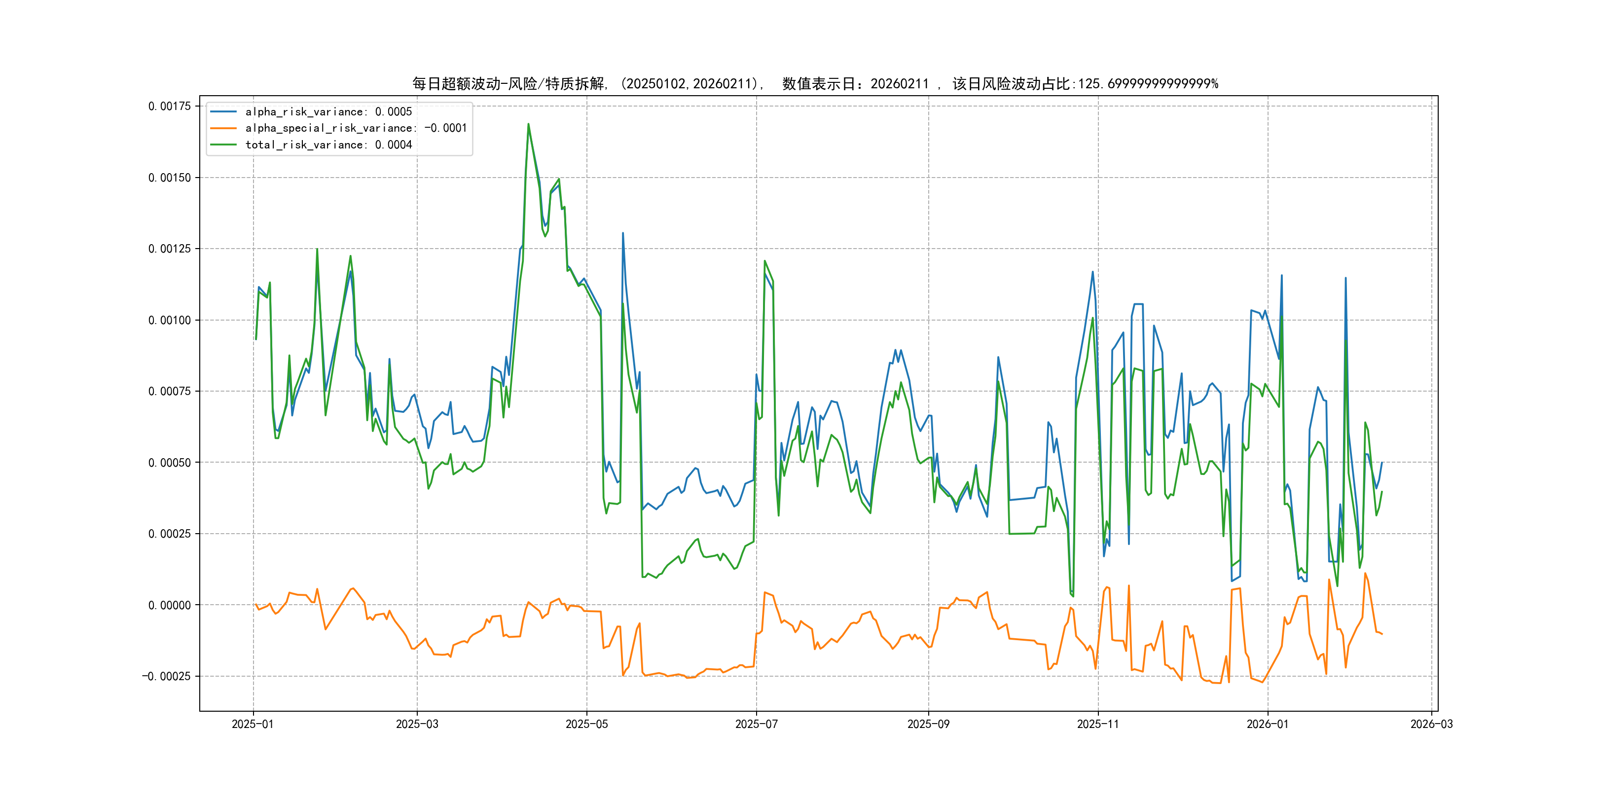Select the alpha_special_risk_variance: -0.0001 legend label
Screen dimensions: 1598x799
click(x=356, y=128)
